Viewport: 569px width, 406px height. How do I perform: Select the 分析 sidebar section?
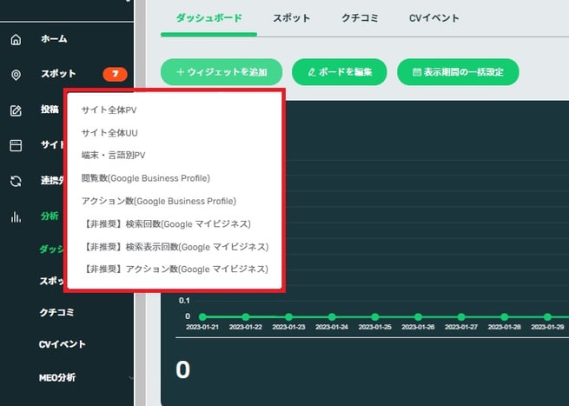pyautogui.click(x=50, y=216)
